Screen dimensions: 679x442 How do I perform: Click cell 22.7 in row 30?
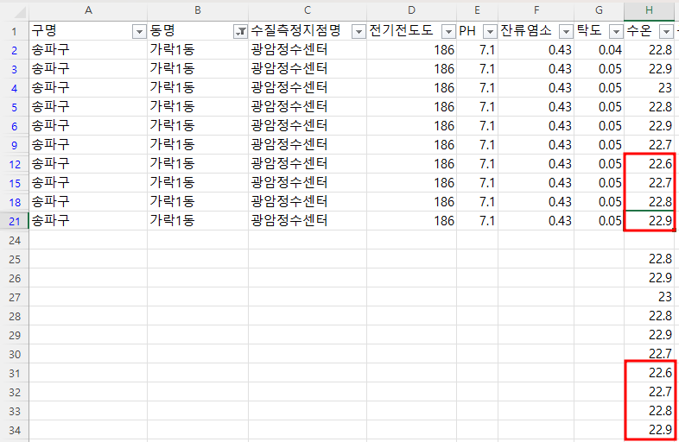click(x=660, y=354)
